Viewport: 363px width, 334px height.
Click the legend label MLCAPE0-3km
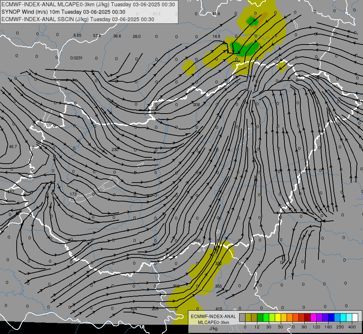[x=213, y=322]
